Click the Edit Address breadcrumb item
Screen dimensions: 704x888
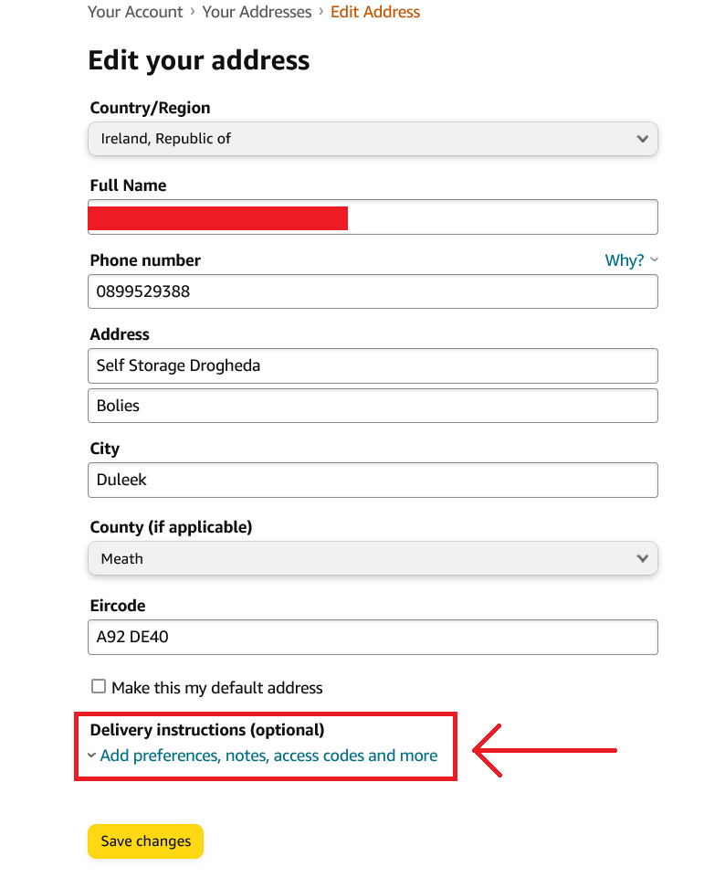point(375,12)
